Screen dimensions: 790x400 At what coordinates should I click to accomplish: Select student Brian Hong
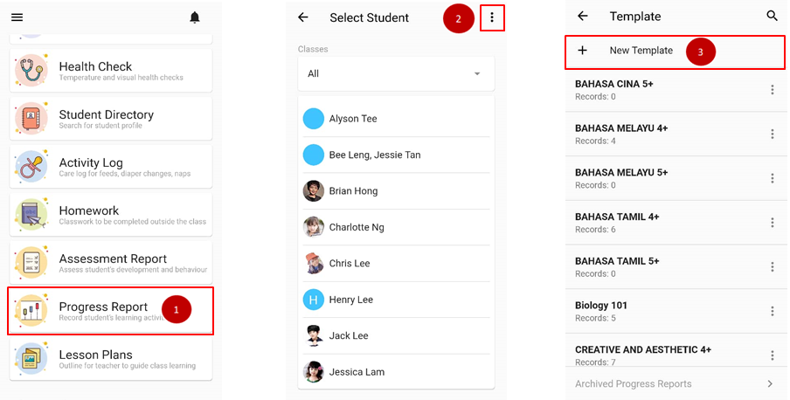pos(353,191)
